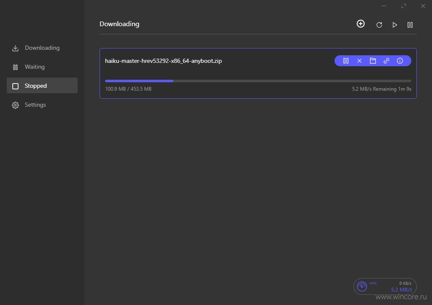The width and height of the screenshot is (432, 305).
Task: Click the haiku-master download progress bar
Action: click(258, 81)
